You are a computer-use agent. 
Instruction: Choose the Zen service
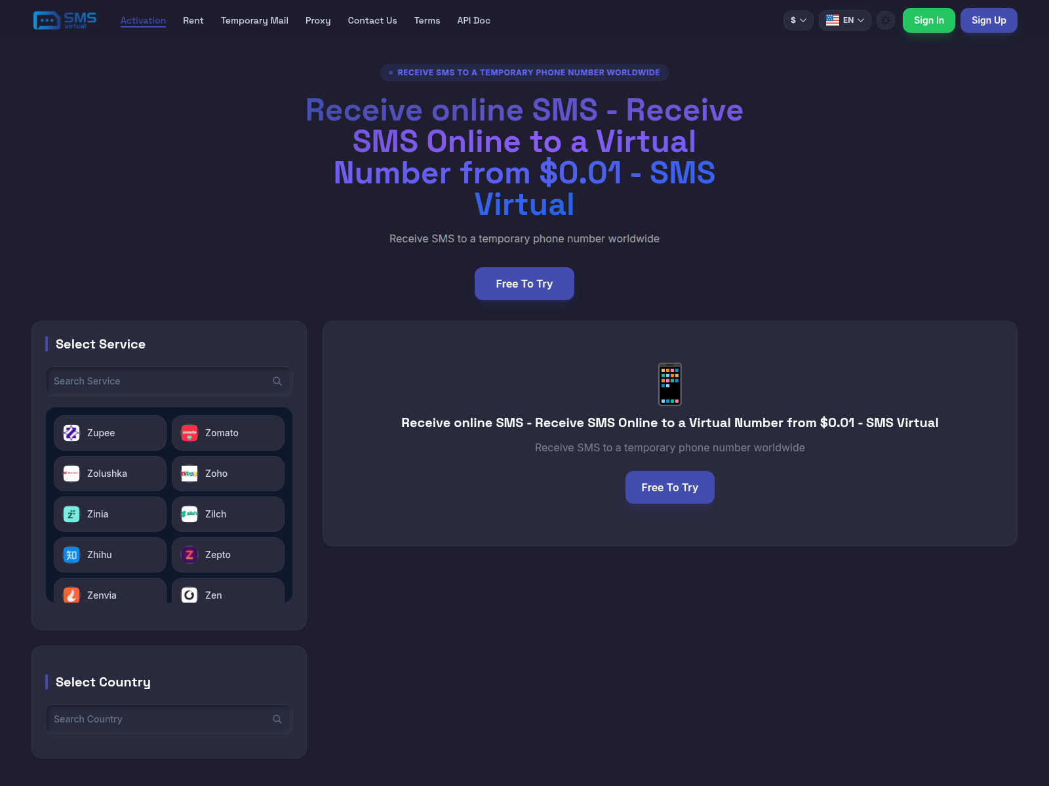click(x=228, y=591)
